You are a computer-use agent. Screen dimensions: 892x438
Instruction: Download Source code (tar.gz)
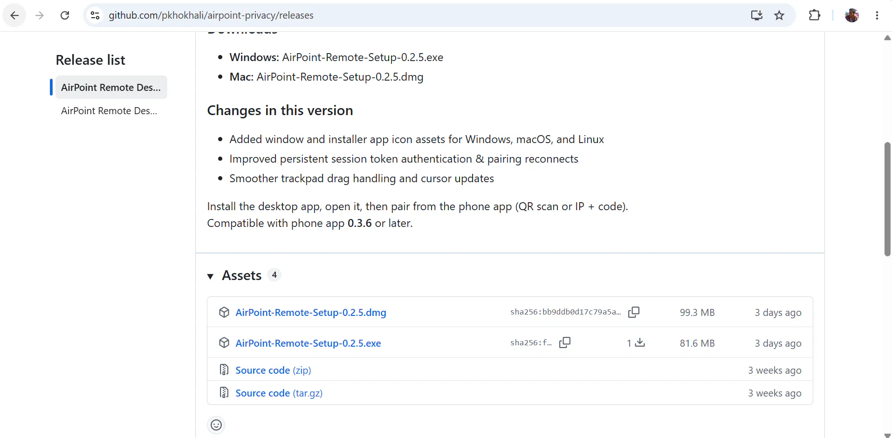(279, 393)
